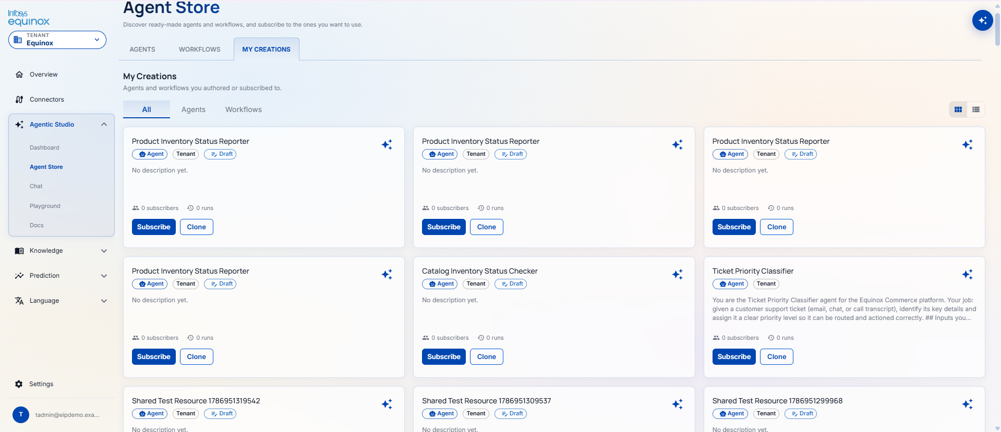Click the "Agent Store" page heading

point(172,8)
